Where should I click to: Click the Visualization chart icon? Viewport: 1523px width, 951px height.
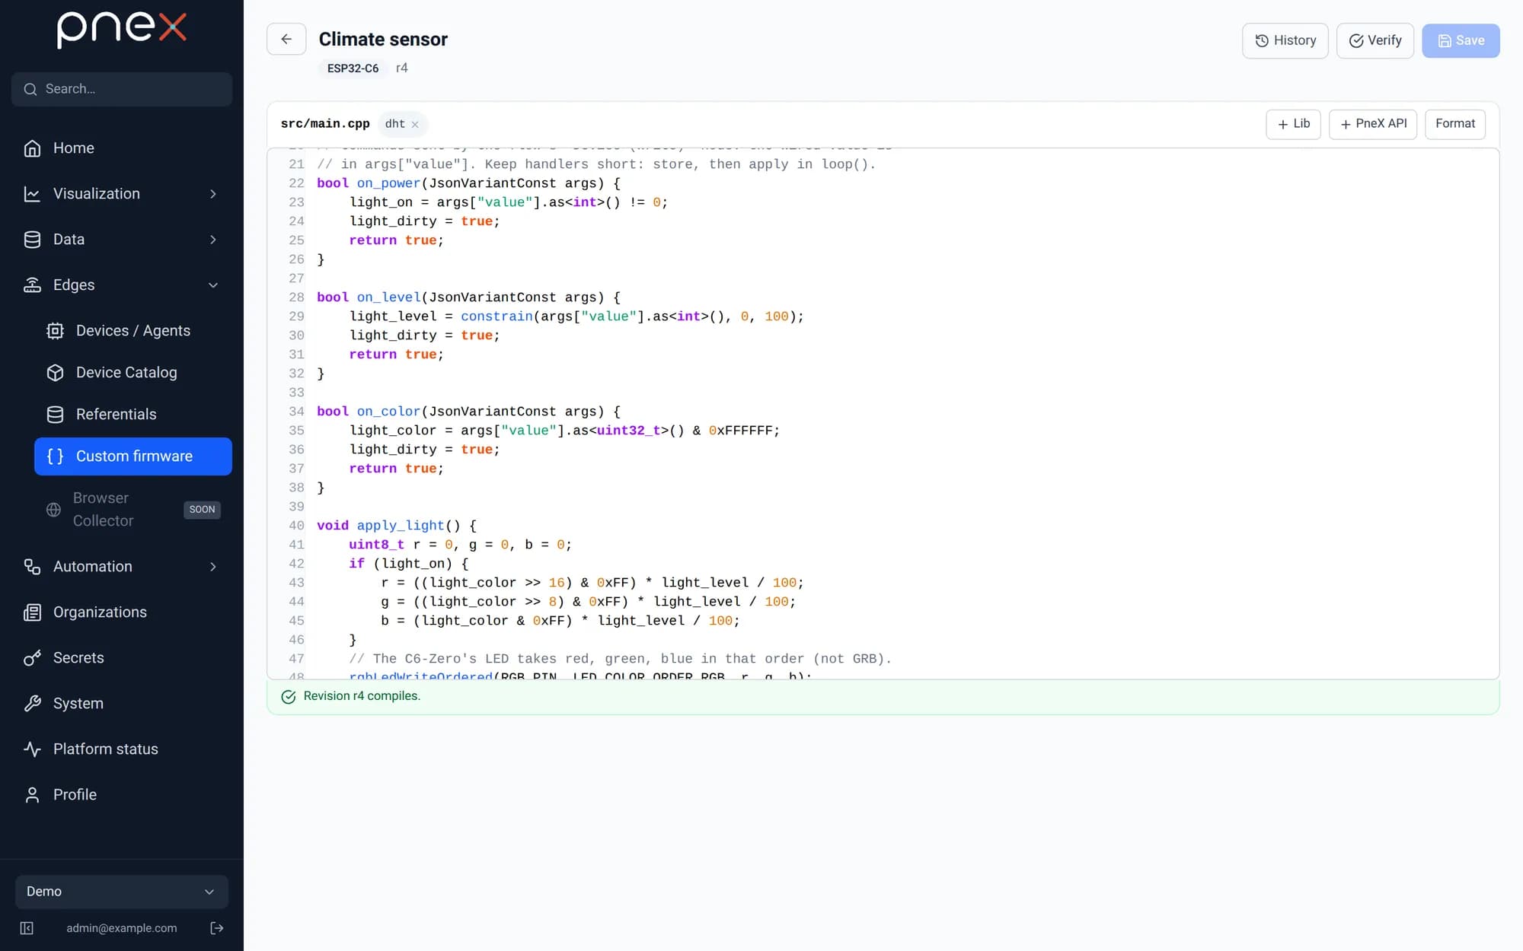[x=32, y=194]
